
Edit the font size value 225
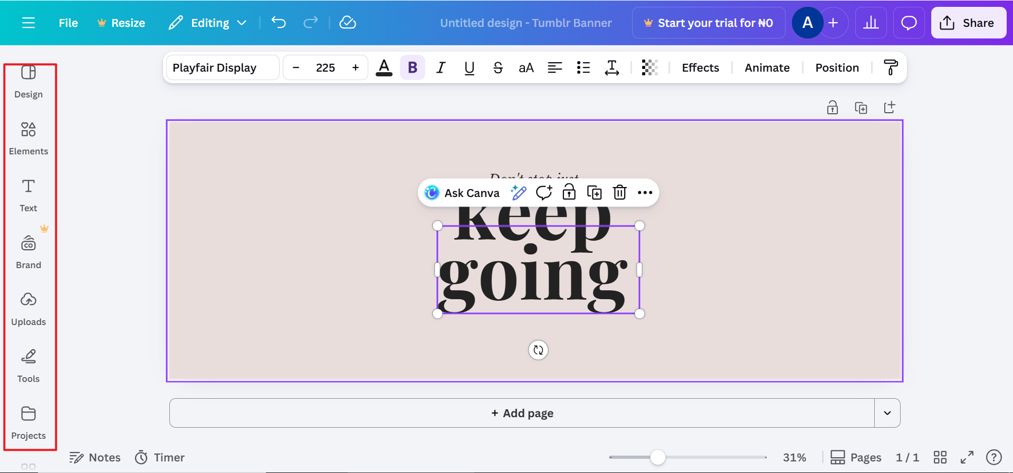pyautogui.click(x=326, y=67)
